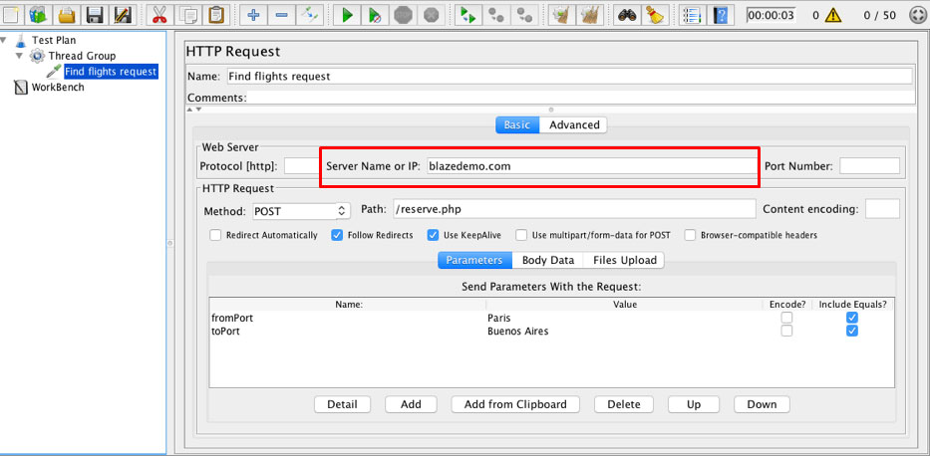Uncheck Include Equals for toPort
Viewport: 930px width, 456px height.
pos(852,331)
